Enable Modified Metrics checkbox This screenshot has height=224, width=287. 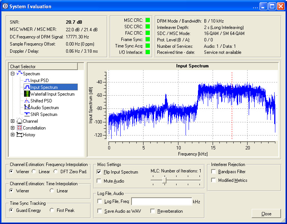click(213, 180)
